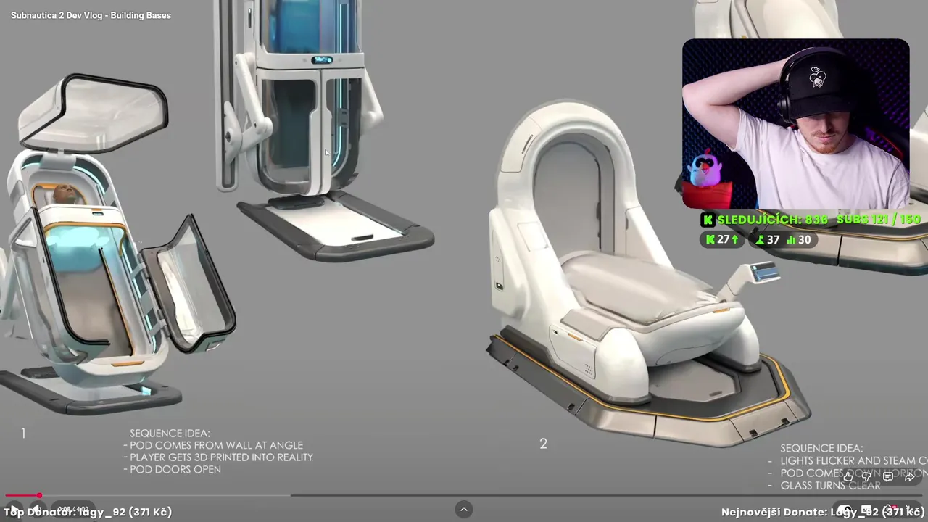
Task: Open player settings gear with HD badge
Action: click(891, 509)
